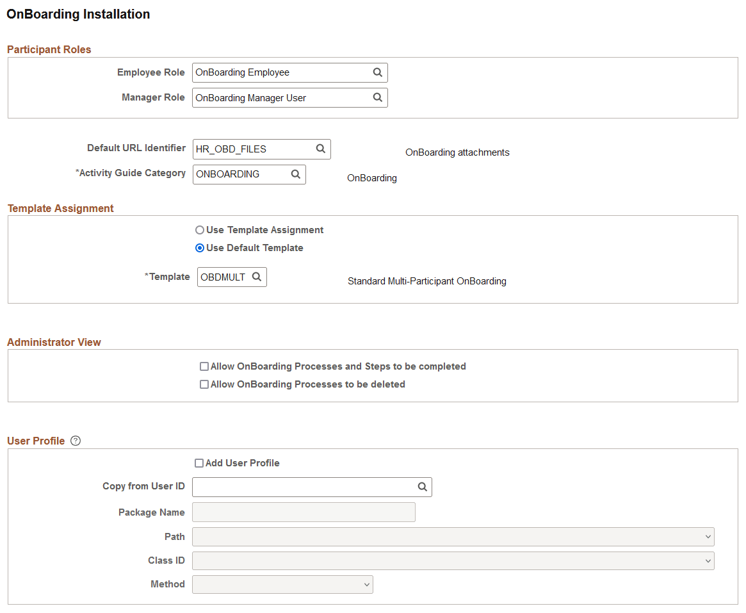Viewport: 746px width, 613px height.
Task: Open the Class ID dropdown
Action: [708, 560]
